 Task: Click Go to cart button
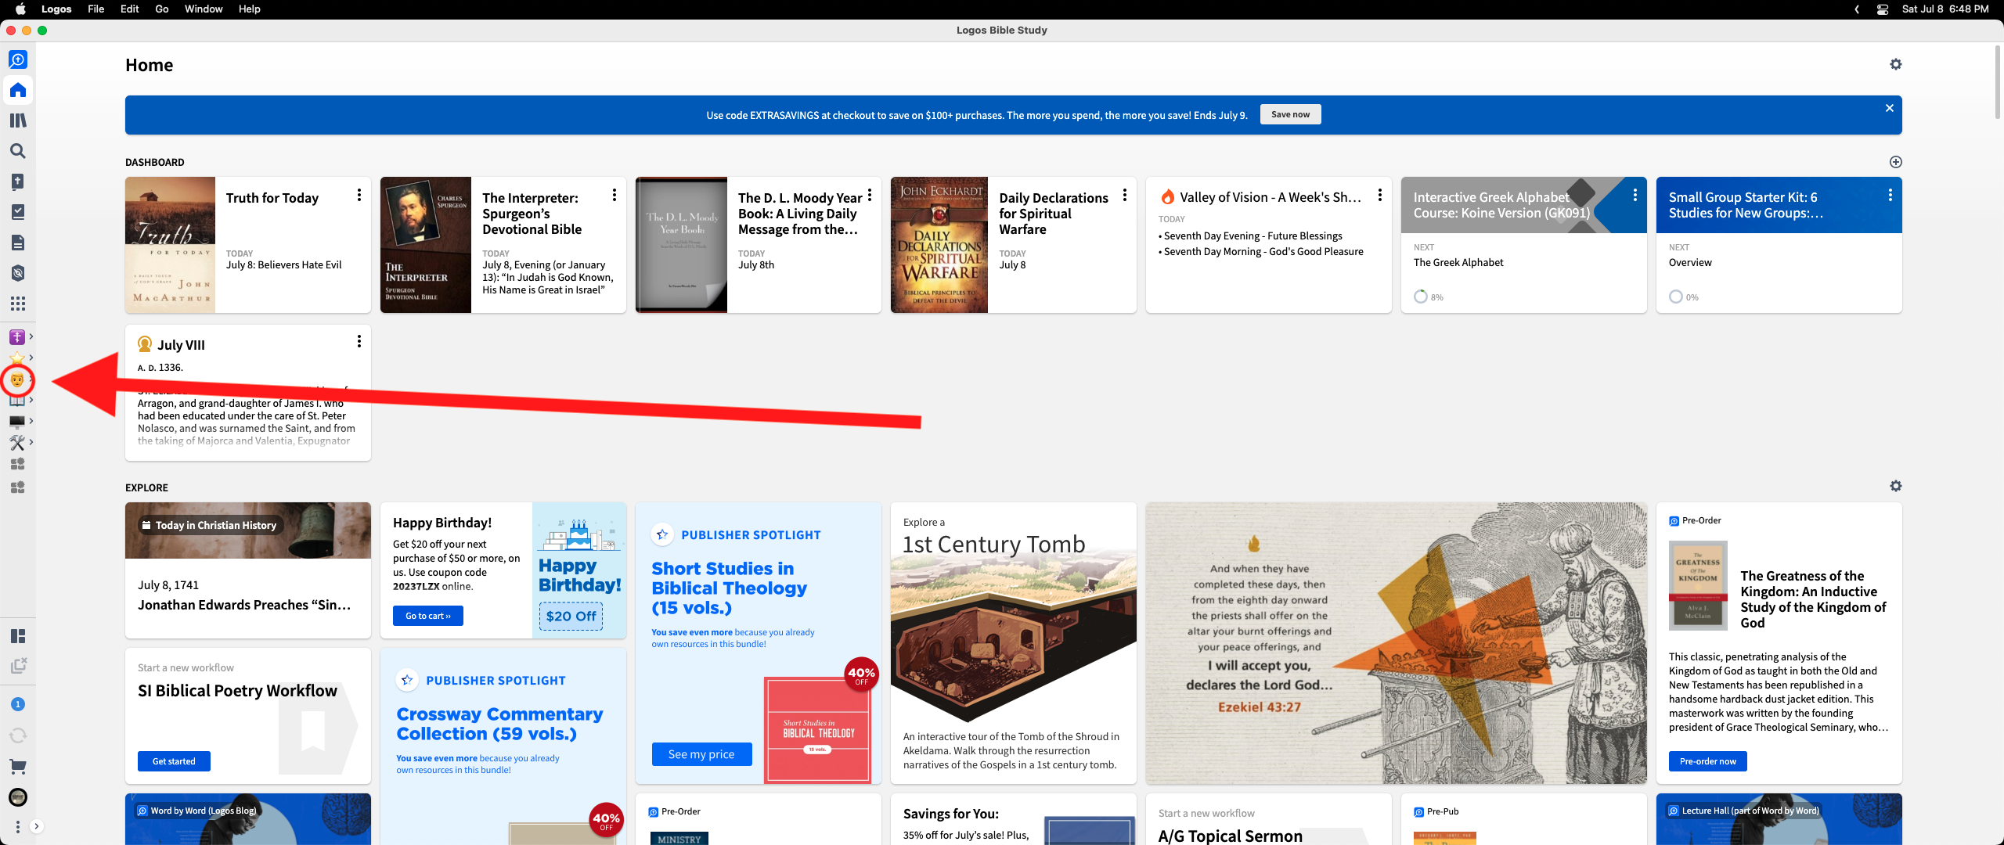coord(428,616)
